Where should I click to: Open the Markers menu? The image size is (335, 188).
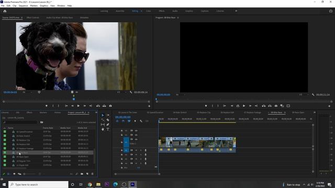33,6
